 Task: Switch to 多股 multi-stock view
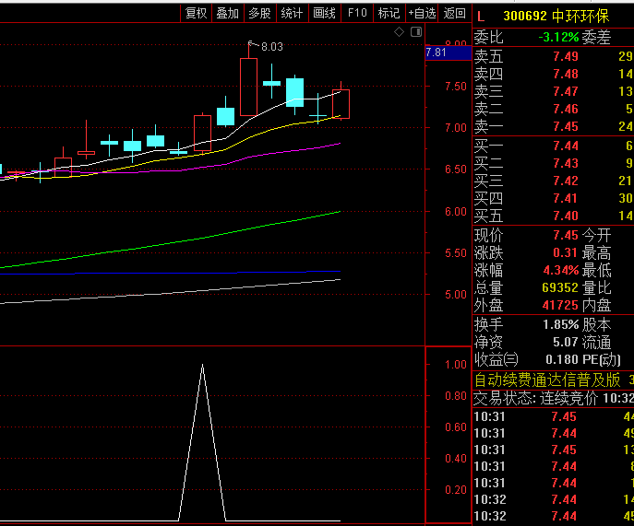pyautogui.click(x=259, y=13)
